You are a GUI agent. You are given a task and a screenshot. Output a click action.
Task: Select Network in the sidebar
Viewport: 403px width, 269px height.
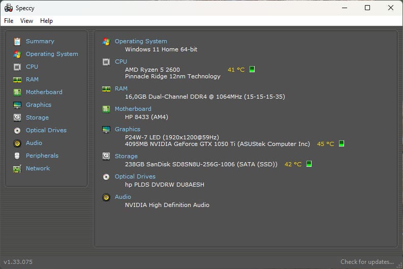38,168
